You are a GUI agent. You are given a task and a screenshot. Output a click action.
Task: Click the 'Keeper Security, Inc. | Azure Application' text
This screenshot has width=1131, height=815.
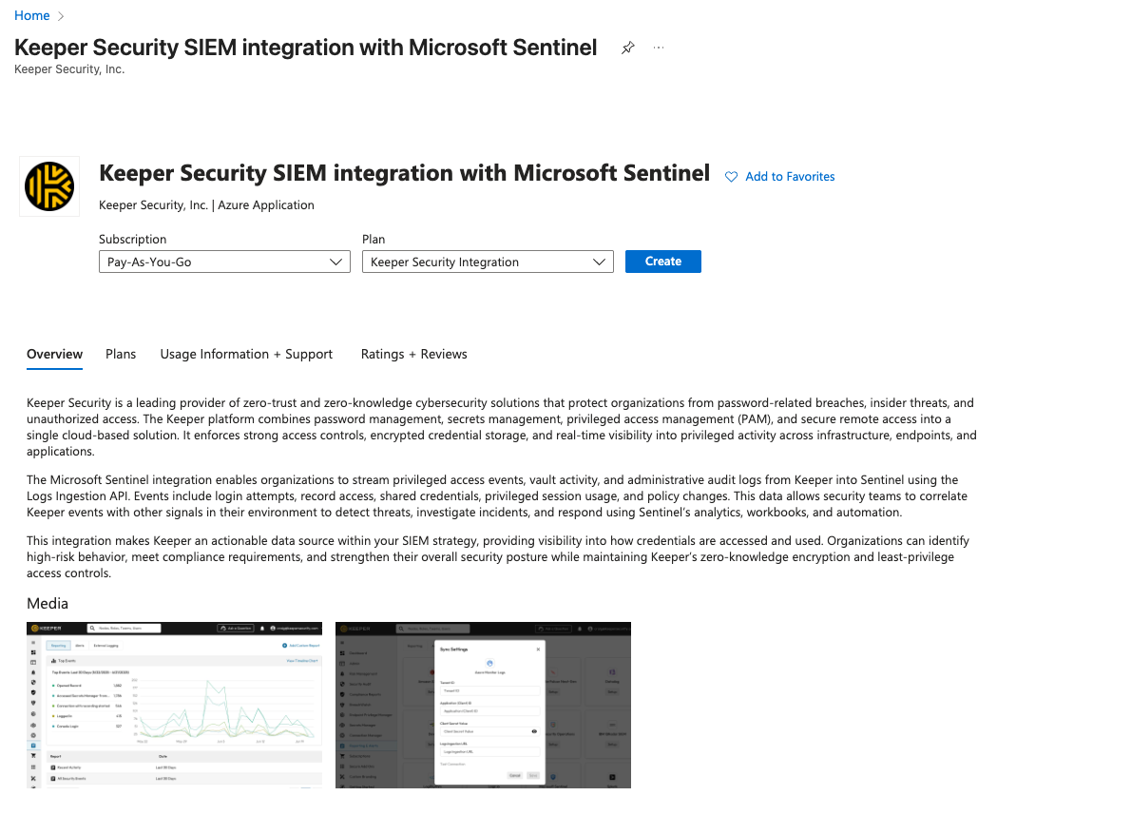[x=206, y=204]
